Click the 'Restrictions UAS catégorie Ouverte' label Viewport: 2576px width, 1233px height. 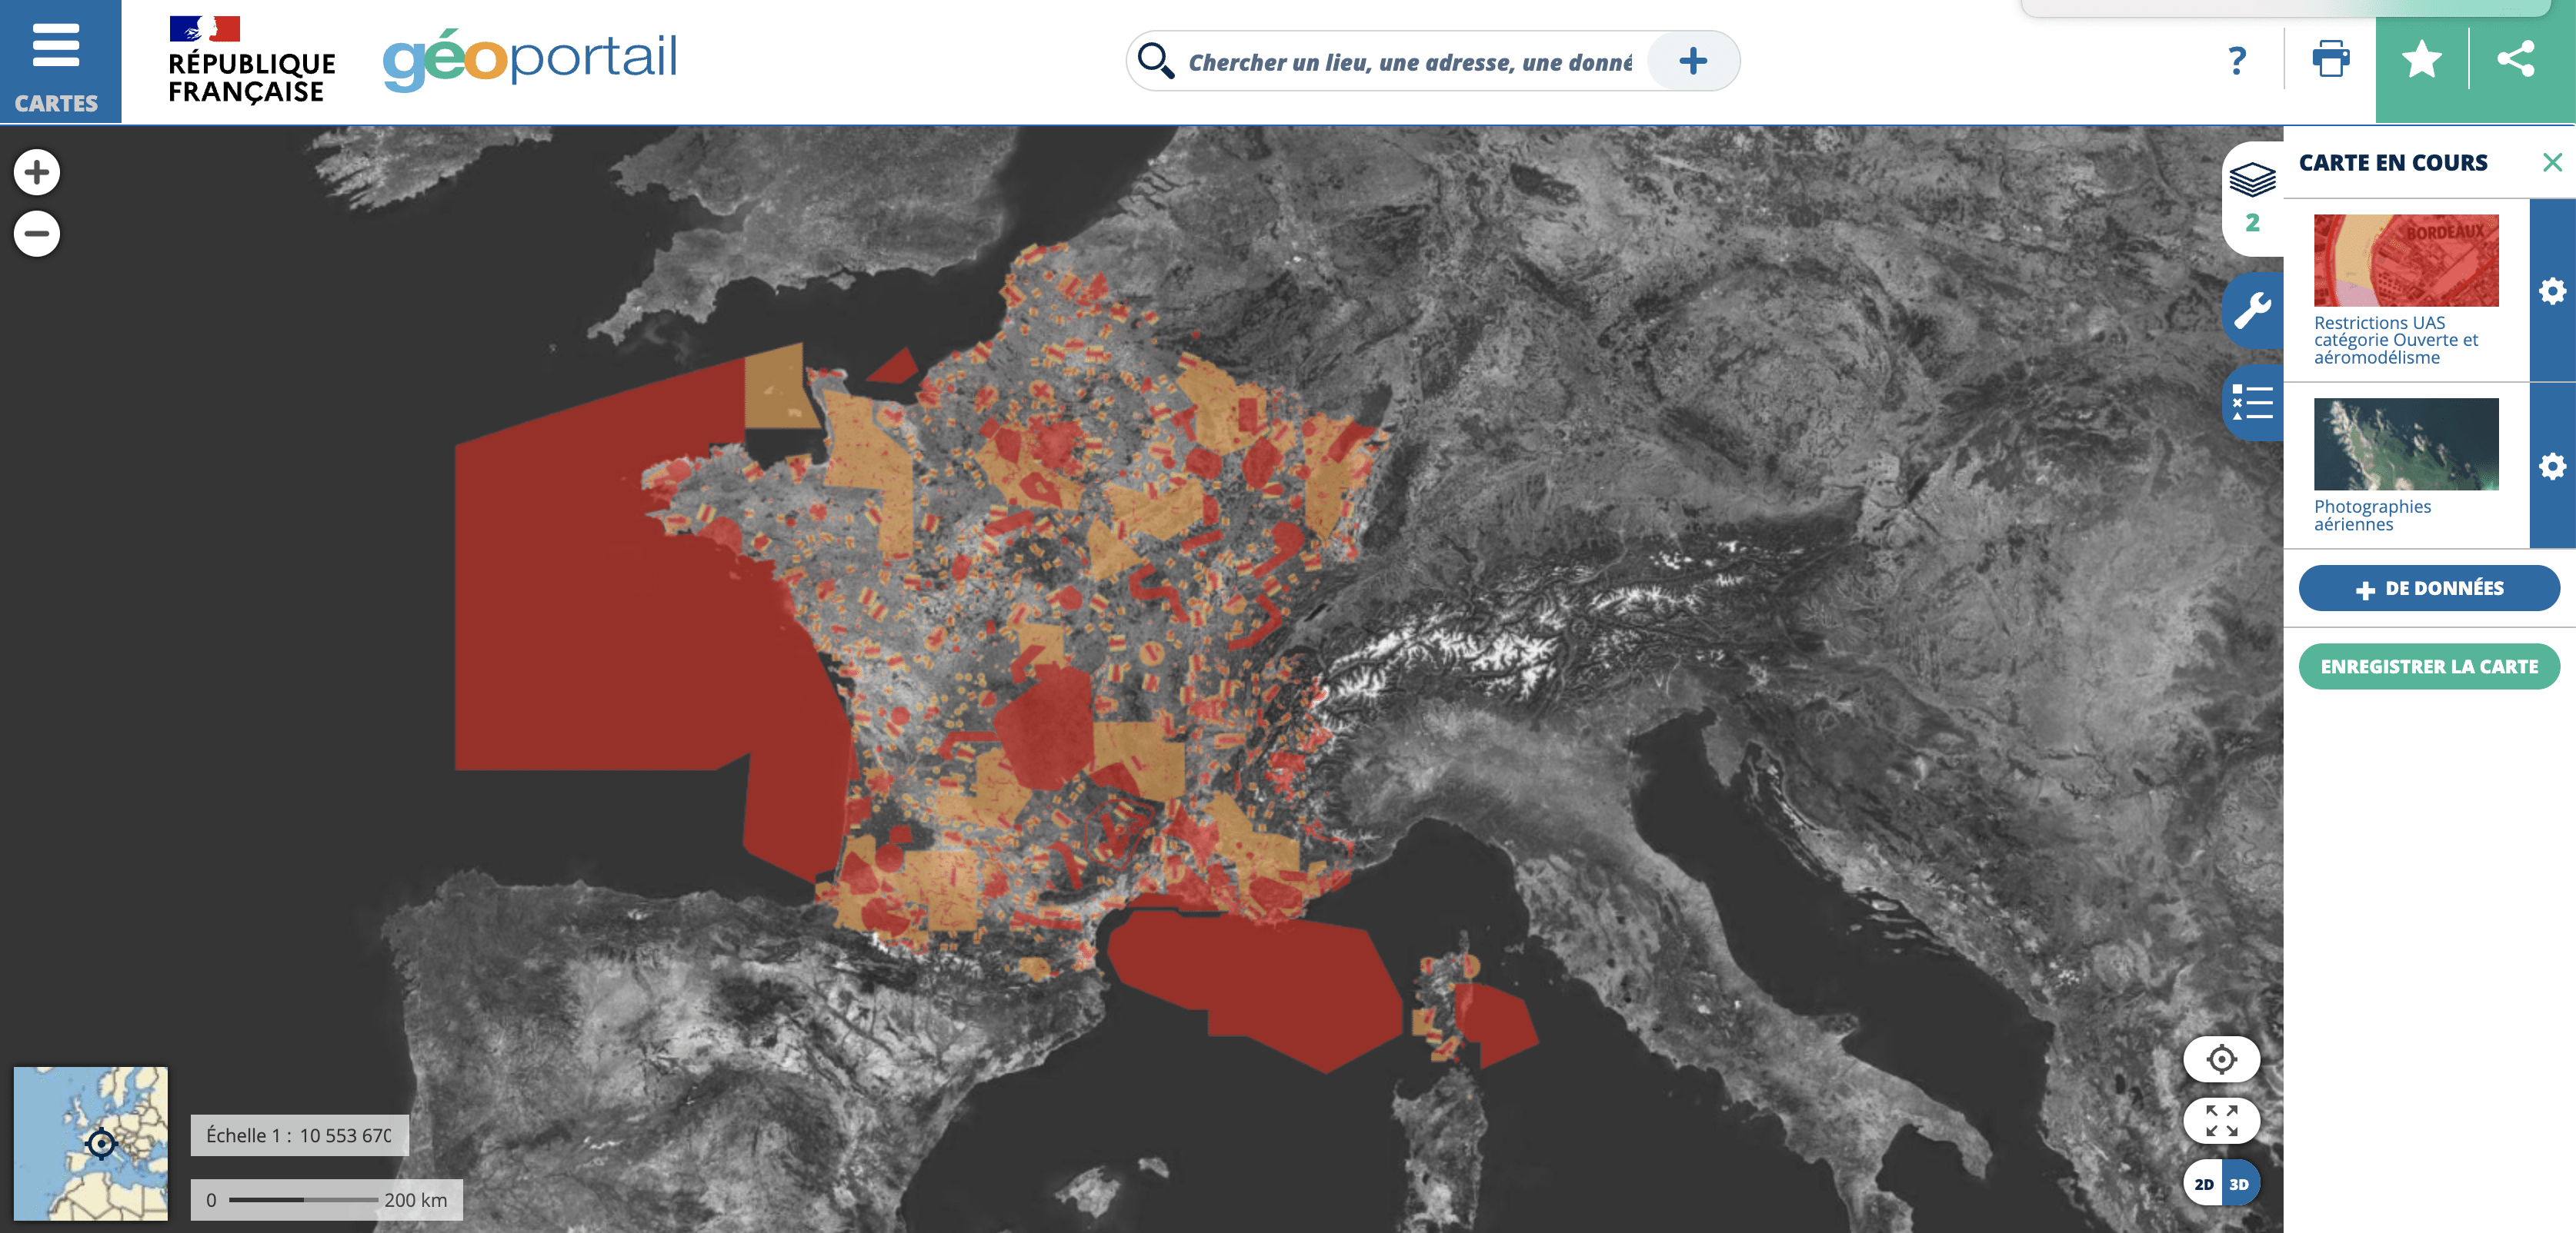2395,340
